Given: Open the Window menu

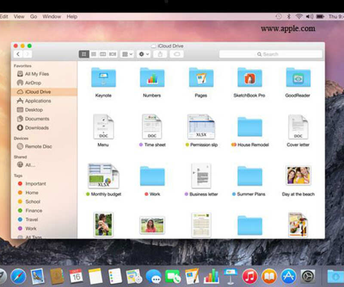Looking at the screenshot, I should tap(52, 16).
